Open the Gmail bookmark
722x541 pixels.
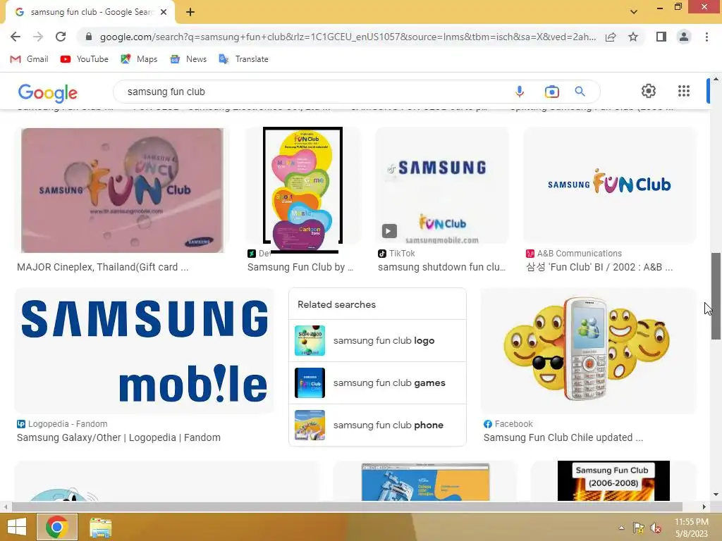30,59
